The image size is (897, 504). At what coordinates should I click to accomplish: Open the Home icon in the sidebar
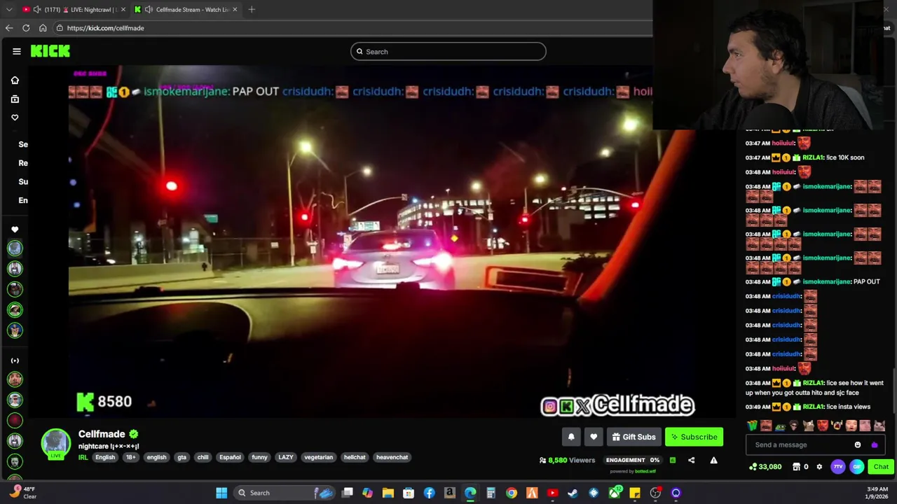(15, 80)
